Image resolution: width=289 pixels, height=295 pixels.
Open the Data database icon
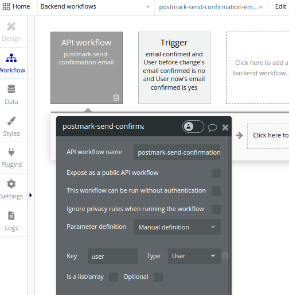point(11,89)
